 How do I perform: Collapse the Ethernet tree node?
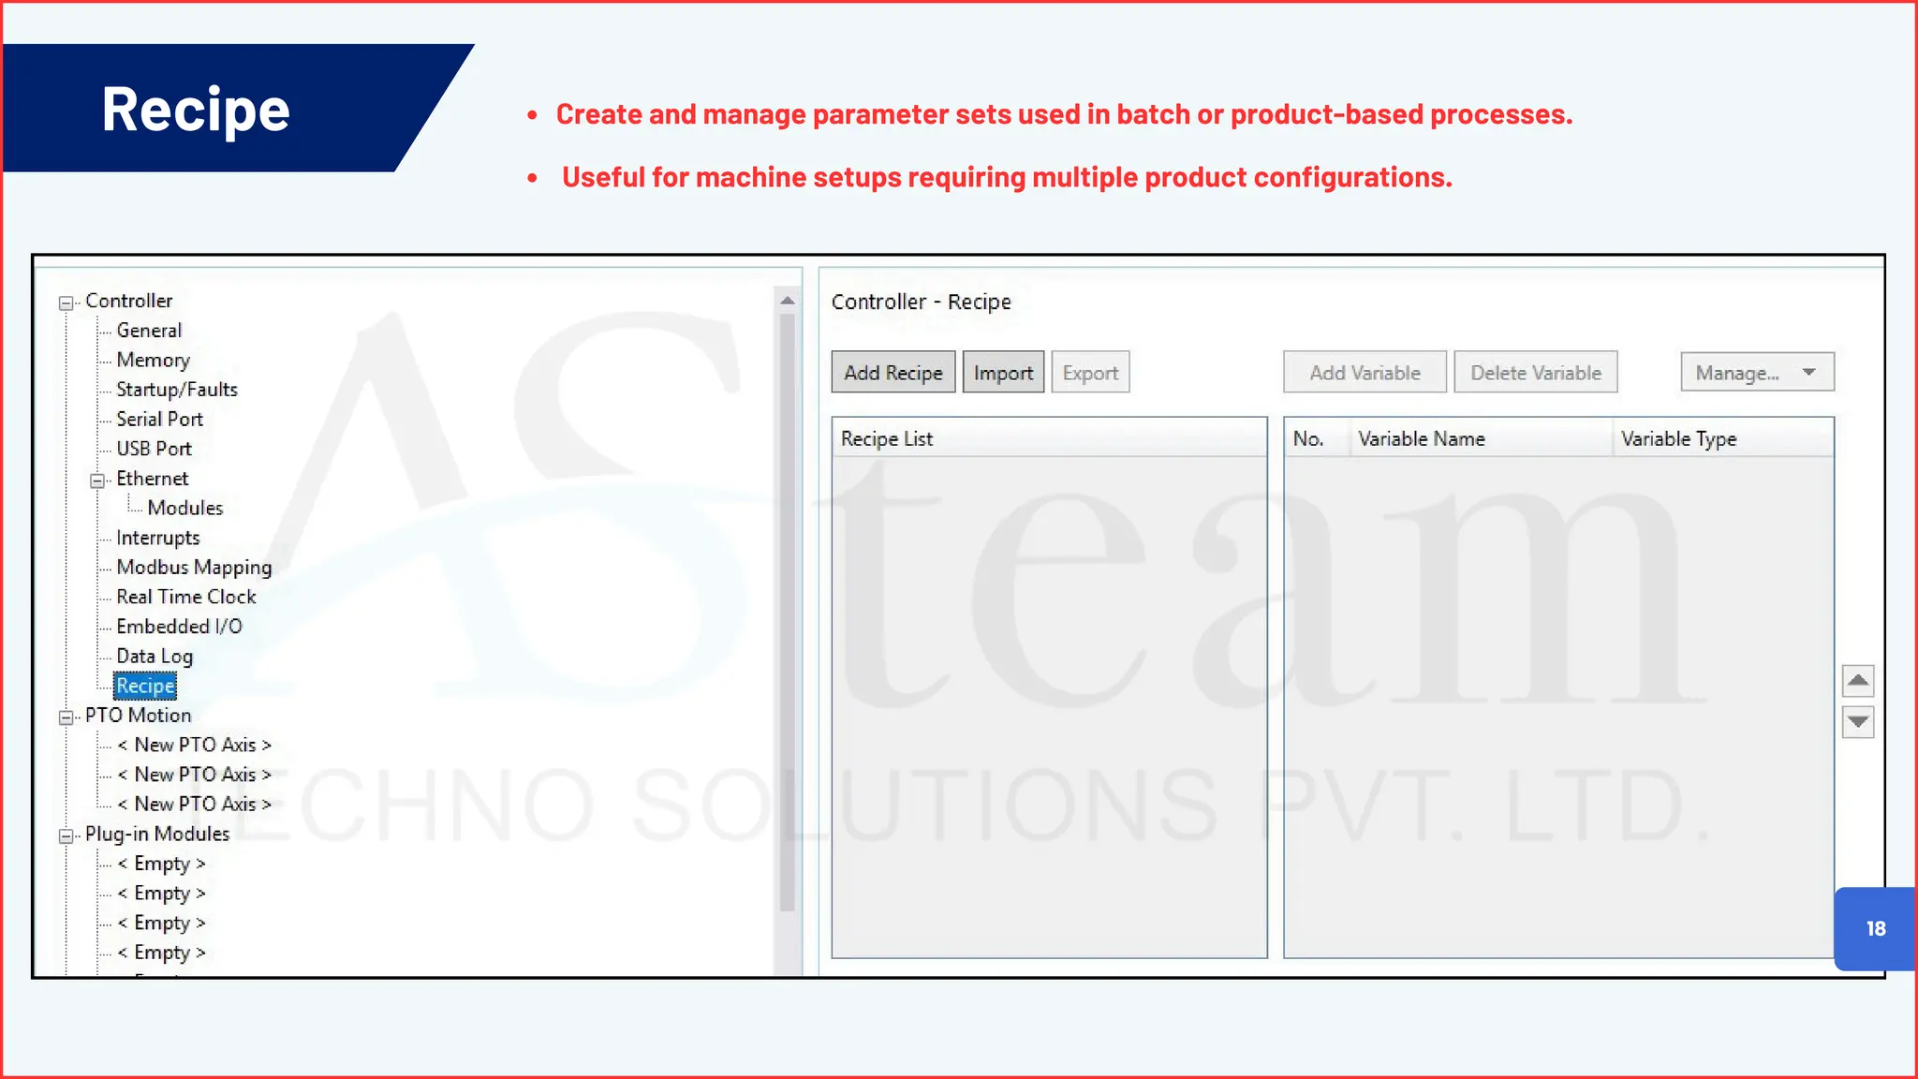[x=97, y=480]
